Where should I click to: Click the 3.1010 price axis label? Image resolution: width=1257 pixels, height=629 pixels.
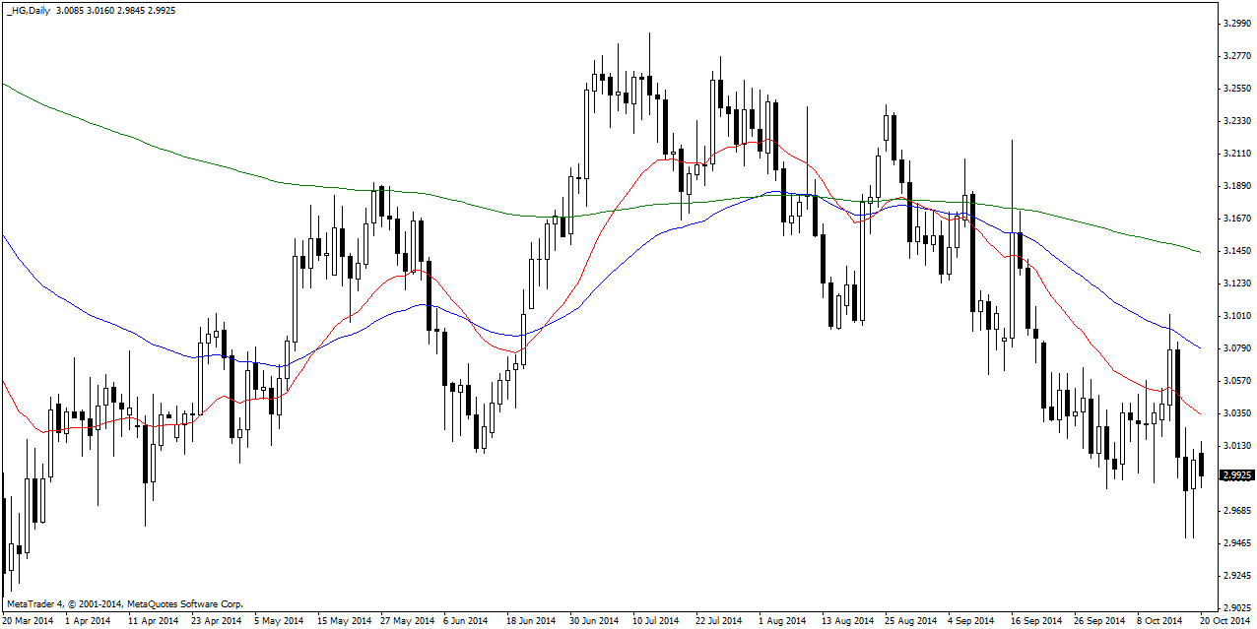click(1237, 316)
